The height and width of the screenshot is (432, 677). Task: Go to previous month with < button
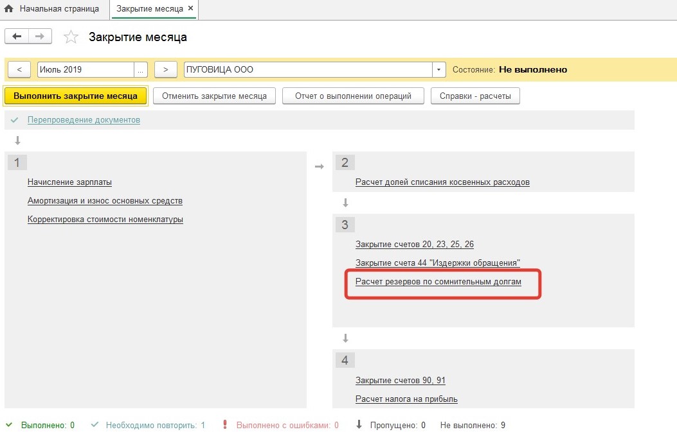point(19,69)
